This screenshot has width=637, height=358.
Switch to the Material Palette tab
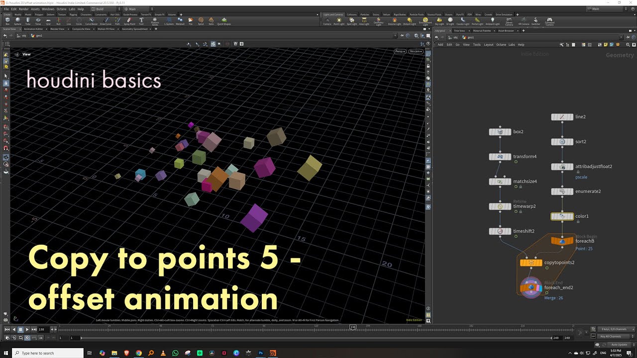pyautogui.click(x=482, y=30)
